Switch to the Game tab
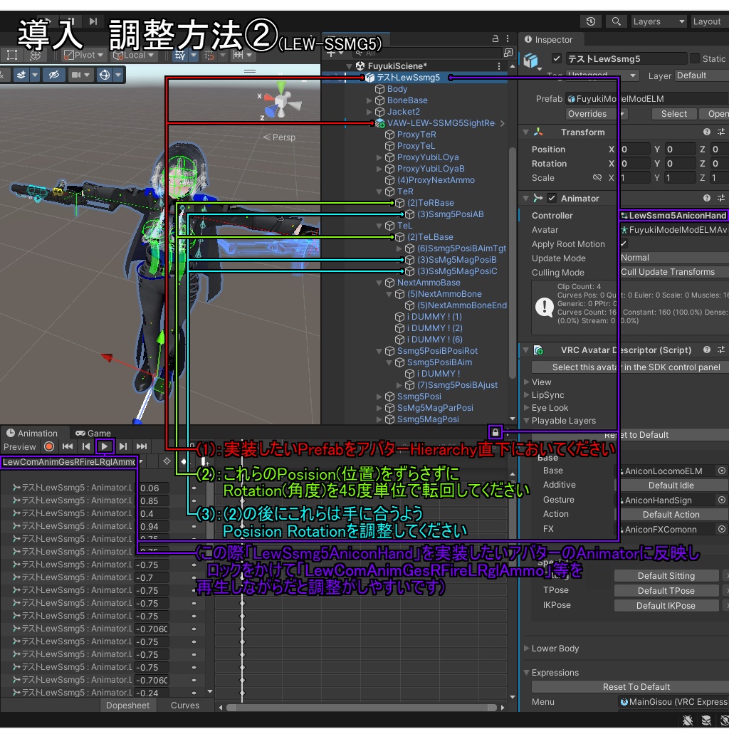 click(93, 433)
